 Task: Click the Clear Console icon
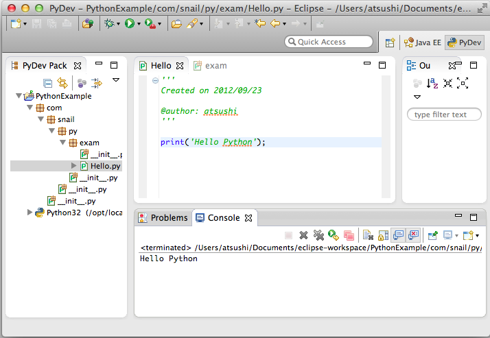pyautogui.click(x=366, y=235)
